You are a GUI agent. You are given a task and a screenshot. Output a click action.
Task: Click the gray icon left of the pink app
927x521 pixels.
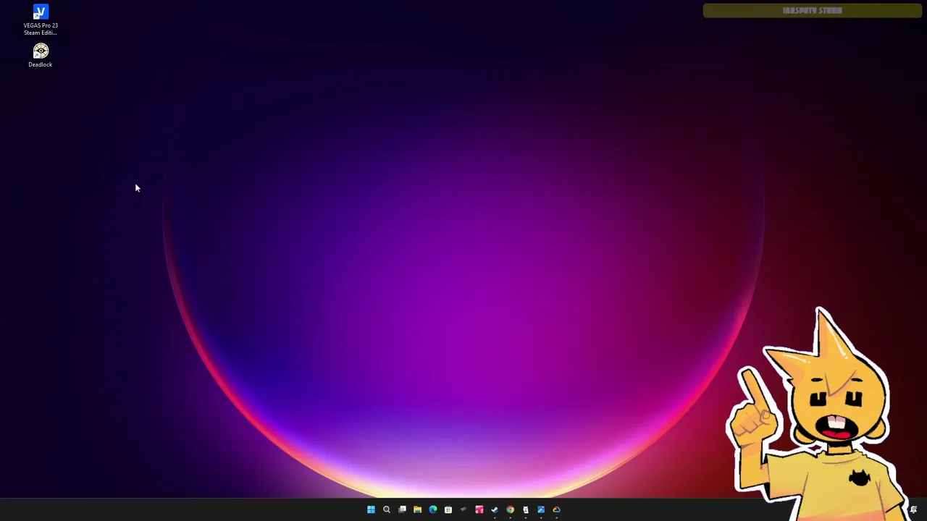click(x=463, y=509)
